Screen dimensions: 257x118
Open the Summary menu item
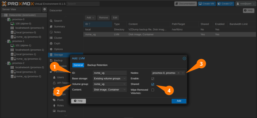coord(66,26)
